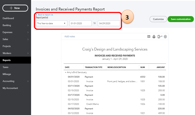Viewport: 195px width, 115px height.
Task: Click the plus New button
Action: pos(15,8)
